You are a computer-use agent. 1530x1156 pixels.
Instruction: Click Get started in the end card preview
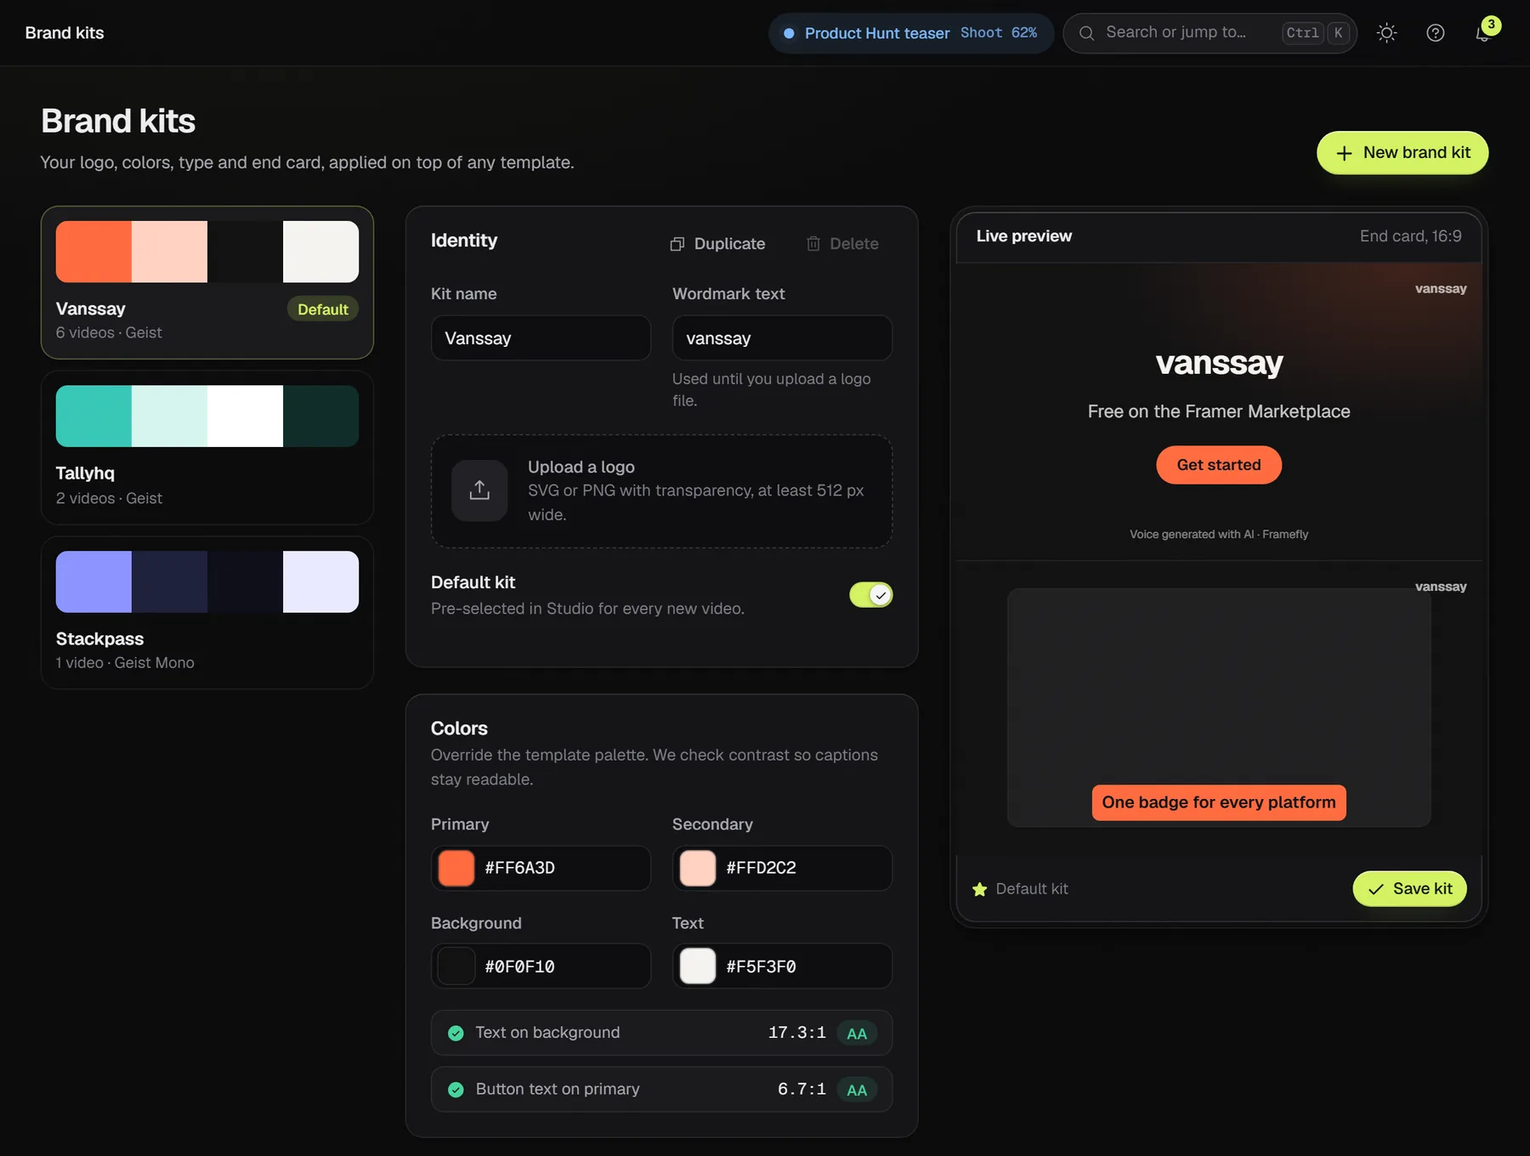pos(1219,465)
